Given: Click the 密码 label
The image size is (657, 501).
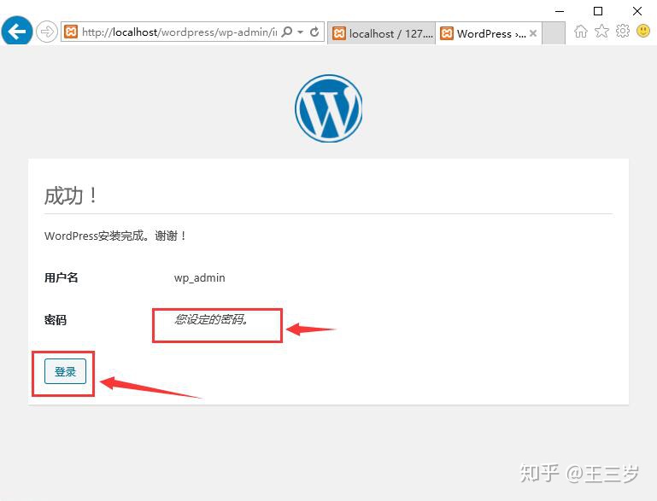Looking at the screenshot, I should pos(56,320).
